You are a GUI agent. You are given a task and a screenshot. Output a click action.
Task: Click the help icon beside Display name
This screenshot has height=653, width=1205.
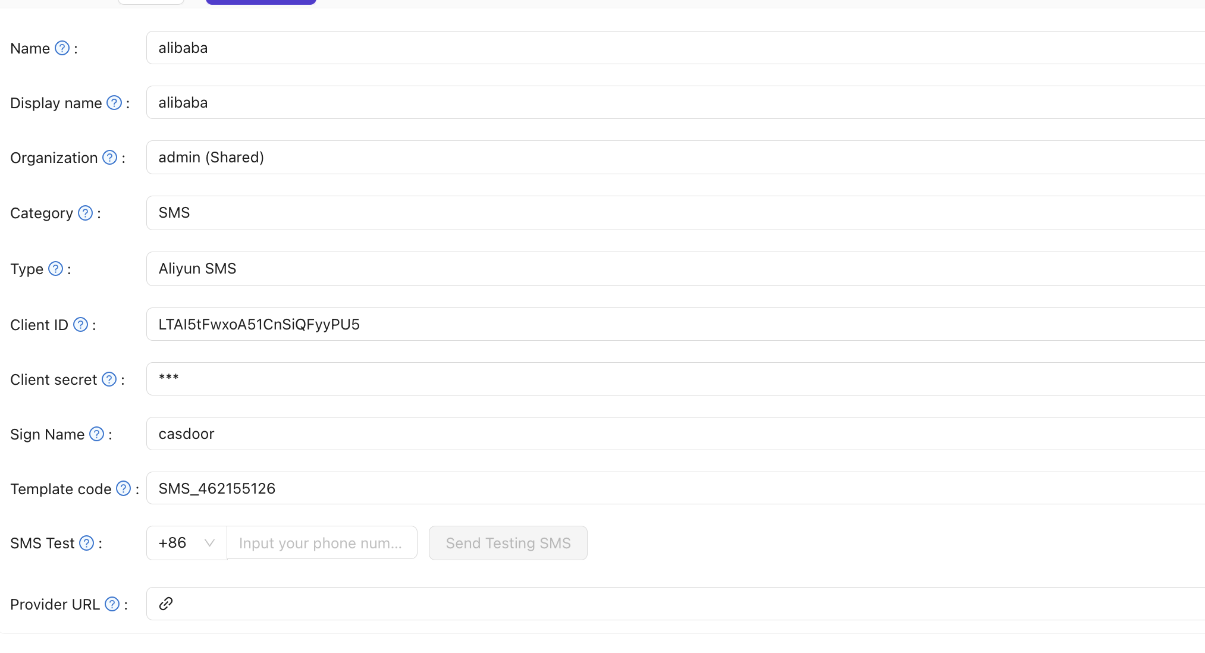(114, 102)
